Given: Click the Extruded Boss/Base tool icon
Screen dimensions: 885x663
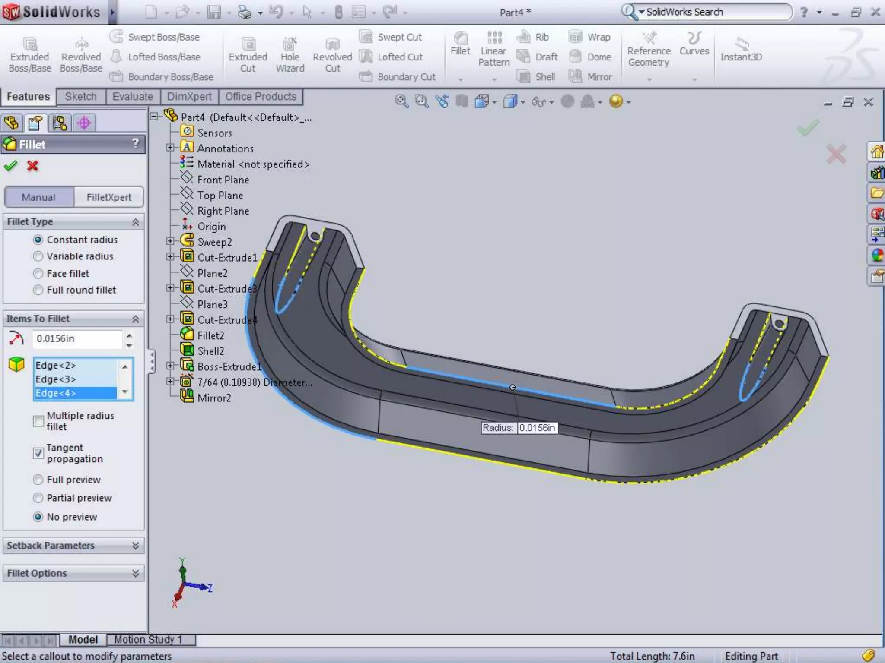Looking at the screenshot, I should (x=30, y=44).
